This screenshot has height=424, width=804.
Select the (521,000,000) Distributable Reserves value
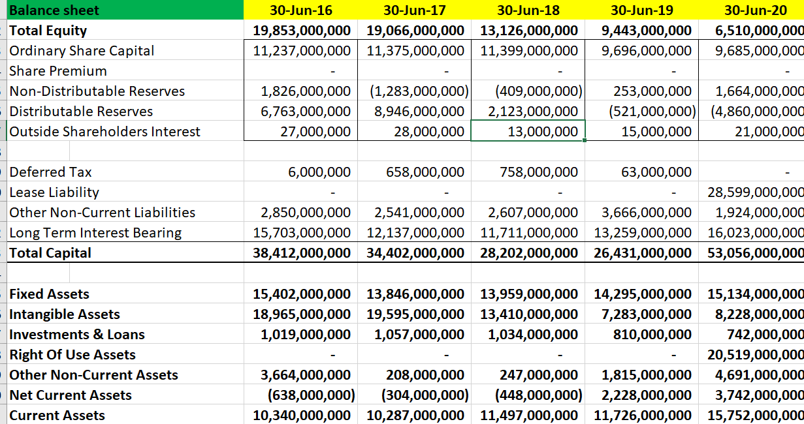tap(656, 111)
